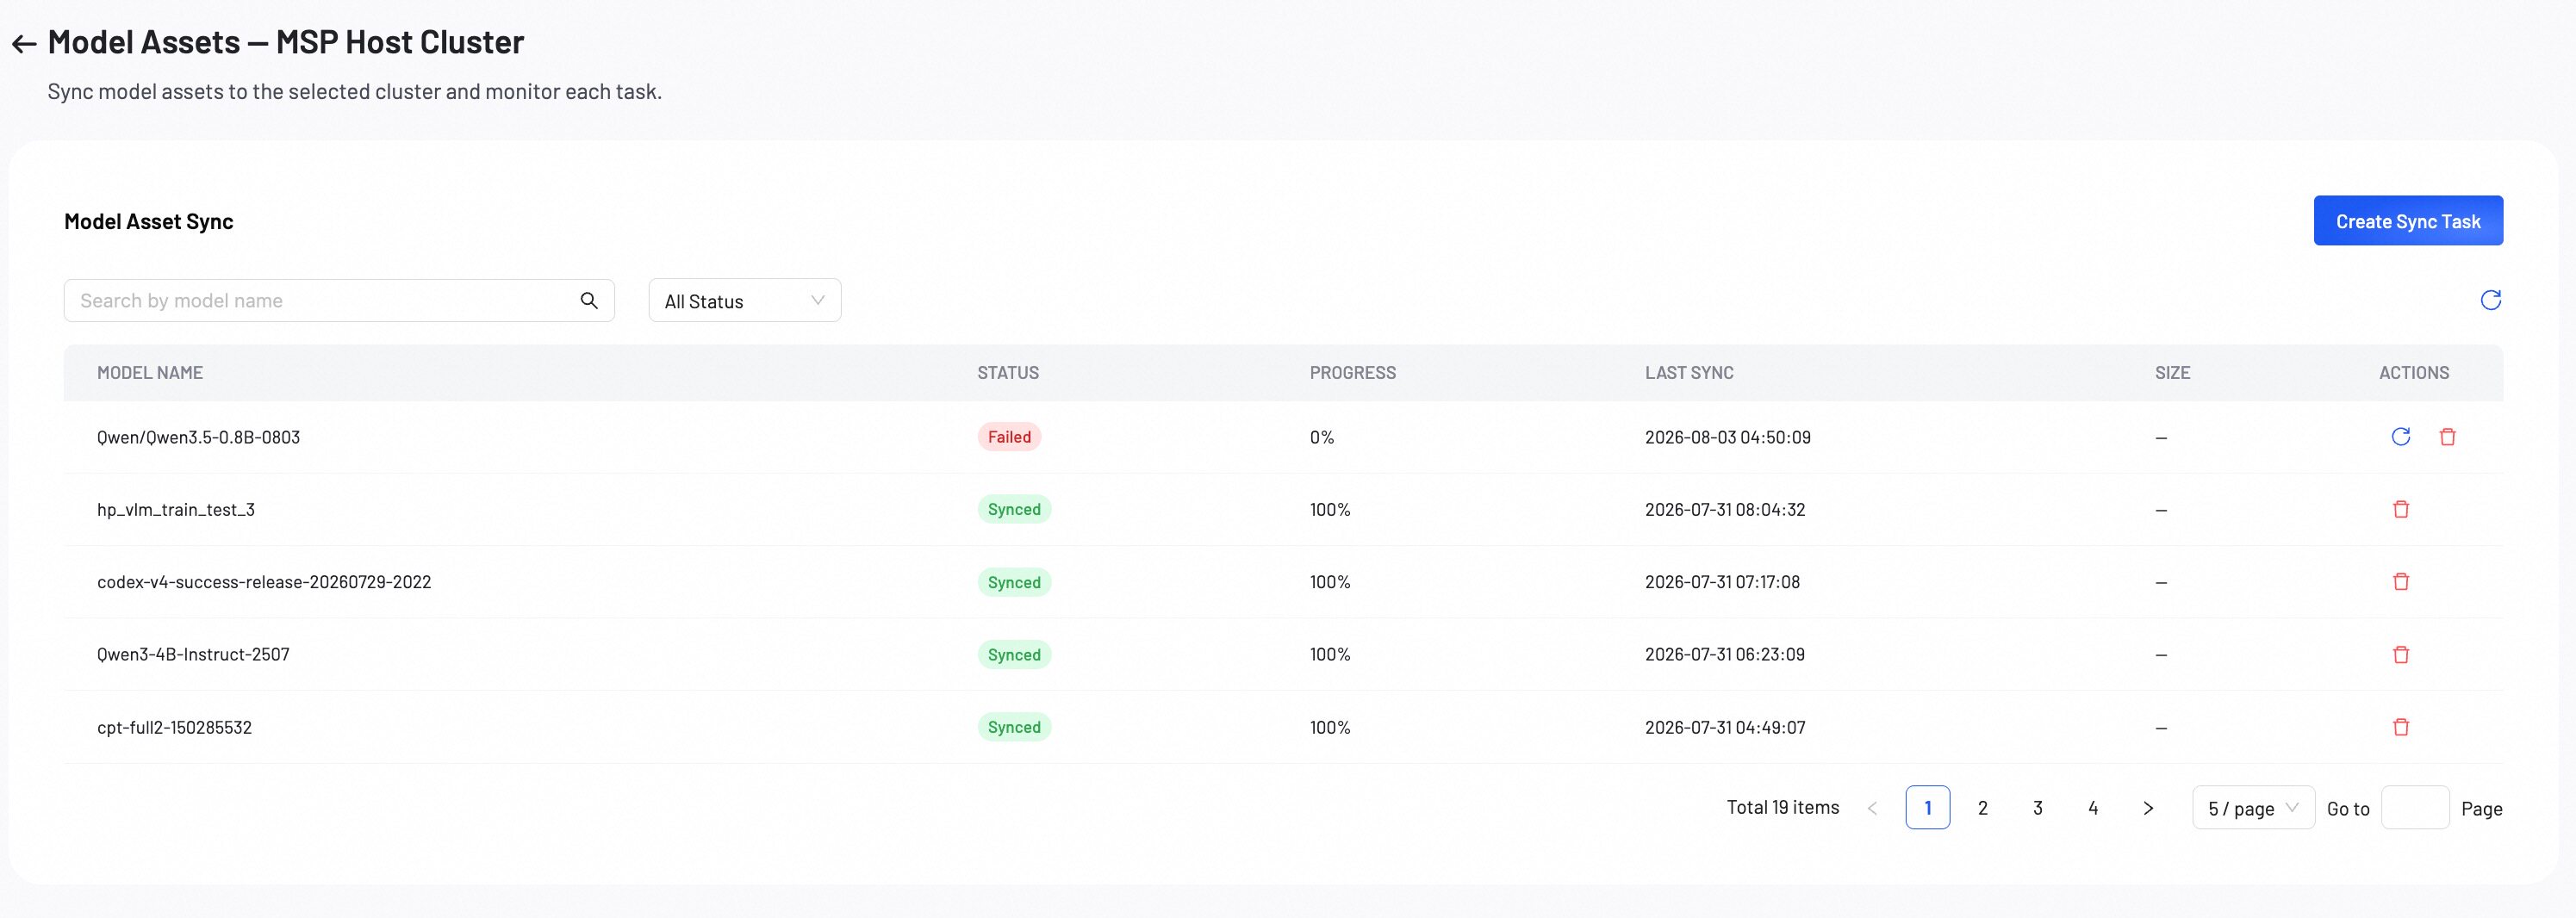Delete Qwen3-4B-Instruct-2507 asset
The image size is (2576, 918).
point(2400,655)
